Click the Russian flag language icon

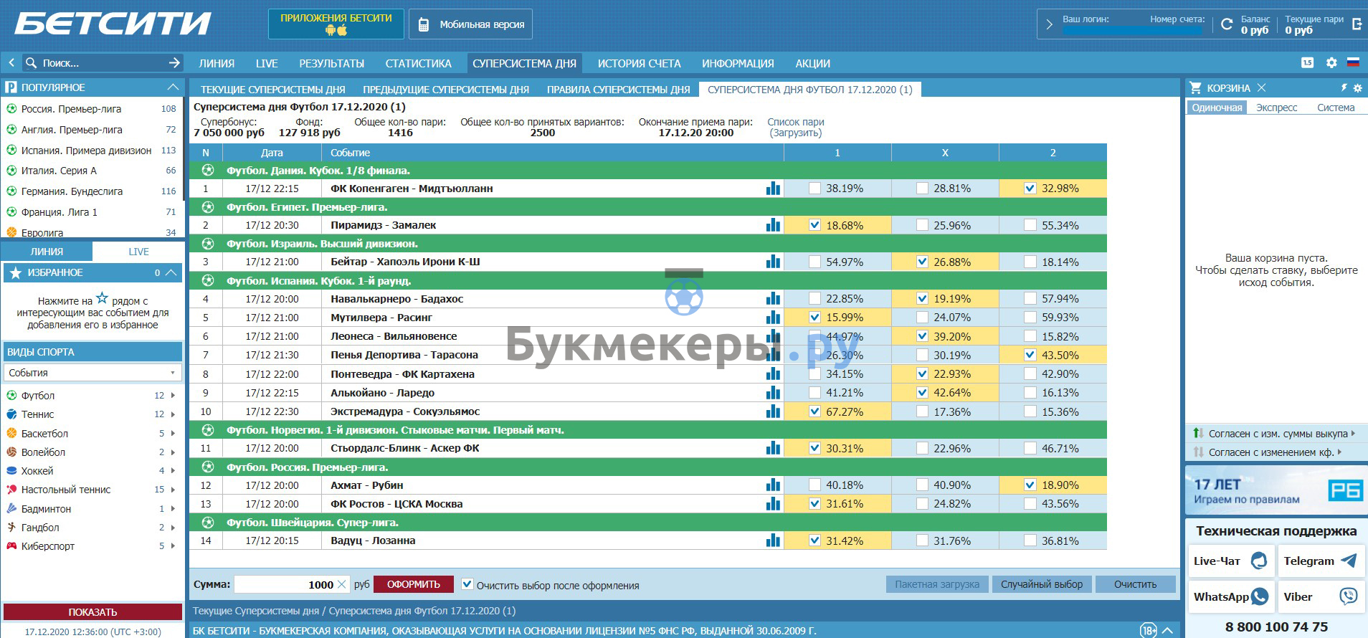pos(1353,63)
